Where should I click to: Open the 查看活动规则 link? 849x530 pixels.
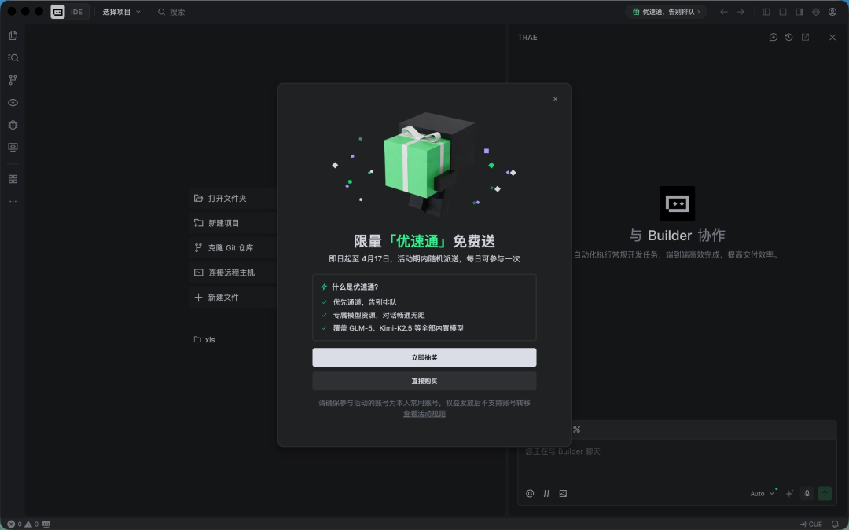click(x=424, y=414)
